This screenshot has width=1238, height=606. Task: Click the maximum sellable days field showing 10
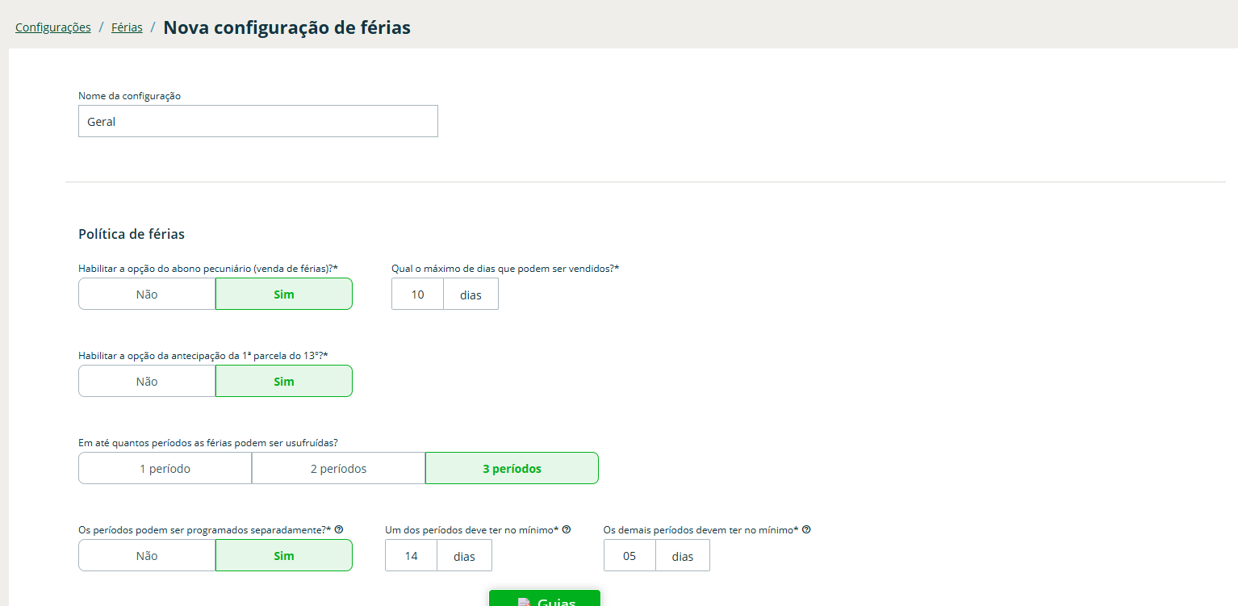[417, 295]
